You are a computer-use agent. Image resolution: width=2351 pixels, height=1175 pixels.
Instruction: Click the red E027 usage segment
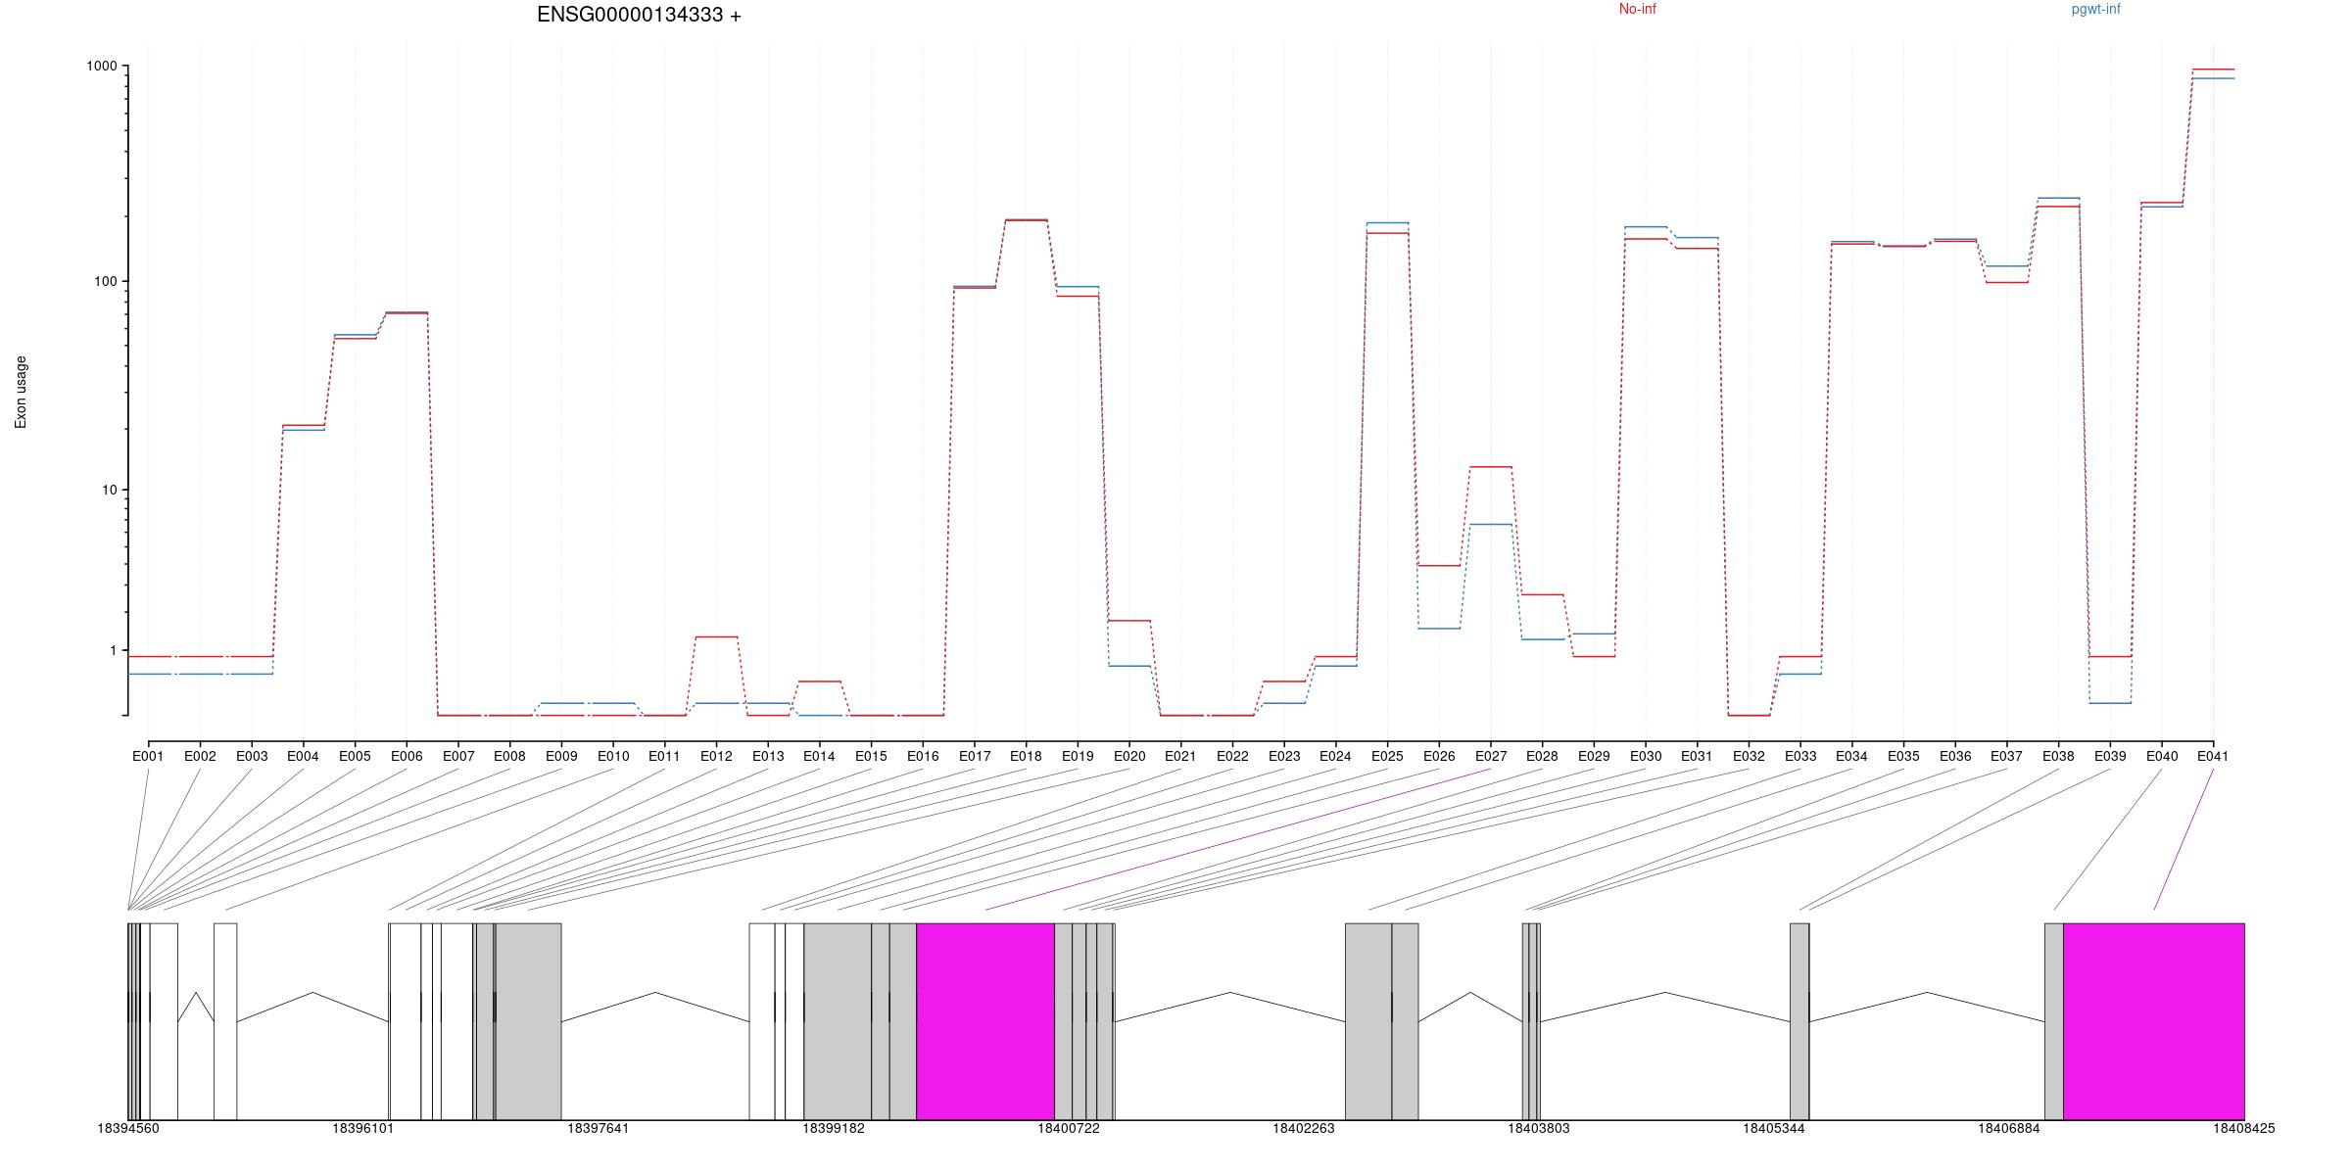1491,467
